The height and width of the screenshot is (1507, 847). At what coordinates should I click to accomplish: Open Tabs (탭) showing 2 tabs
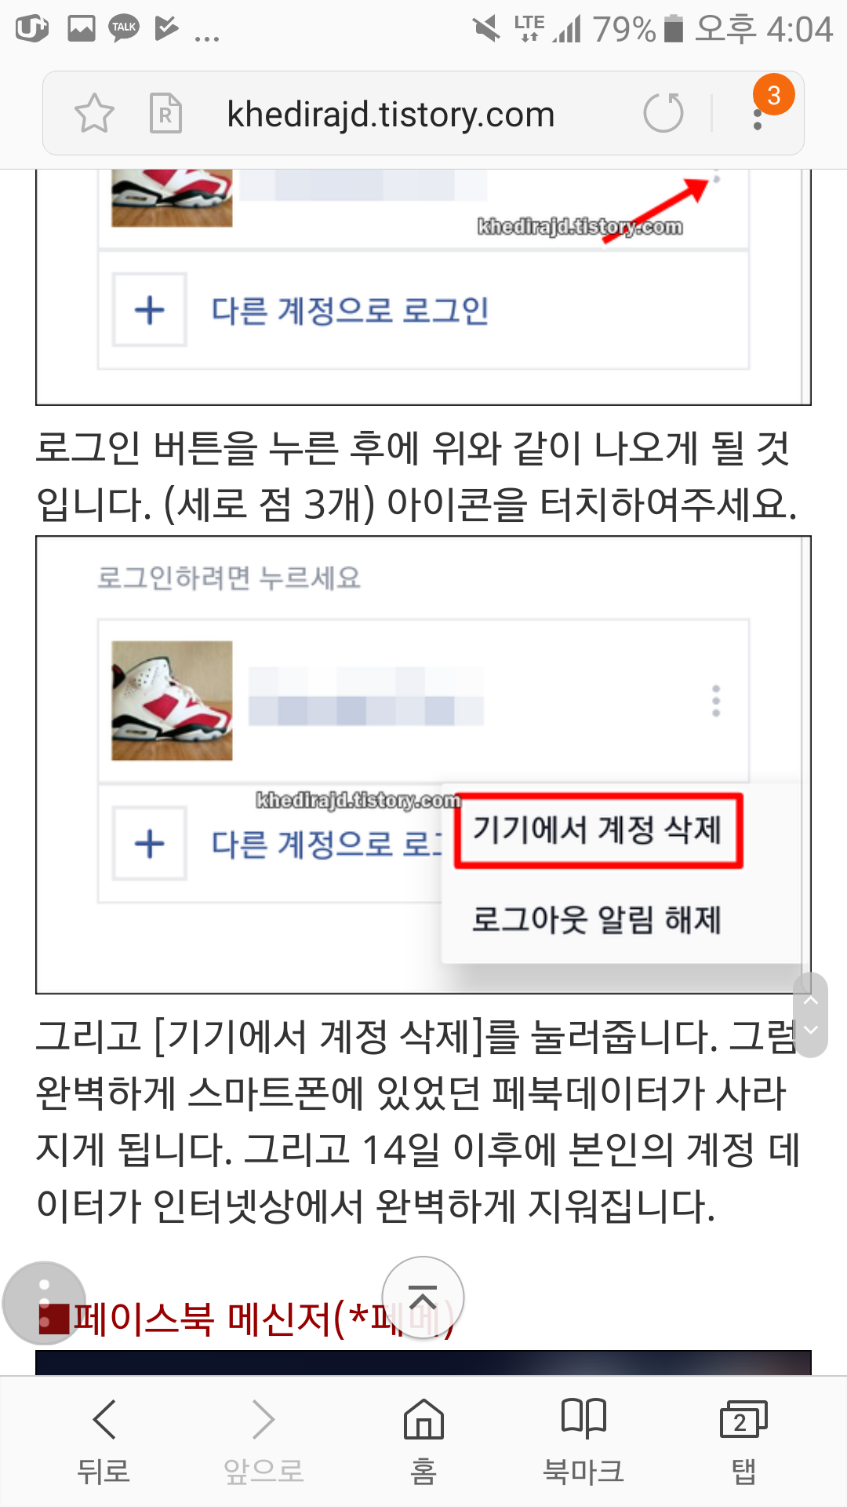coord(743,1441)
